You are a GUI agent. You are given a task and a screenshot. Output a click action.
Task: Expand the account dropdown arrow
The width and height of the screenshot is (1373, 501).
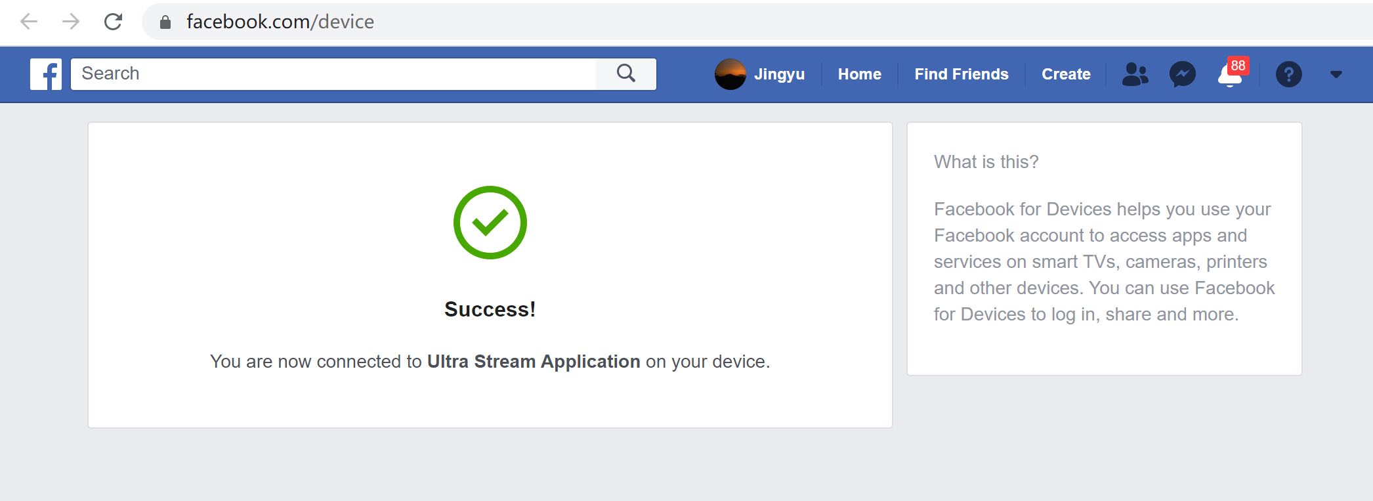pos(1336,75)
